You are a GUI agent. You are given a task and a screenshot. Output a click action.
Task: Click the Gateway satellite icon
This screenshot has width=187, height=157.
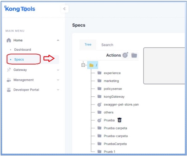pos(9,70)
